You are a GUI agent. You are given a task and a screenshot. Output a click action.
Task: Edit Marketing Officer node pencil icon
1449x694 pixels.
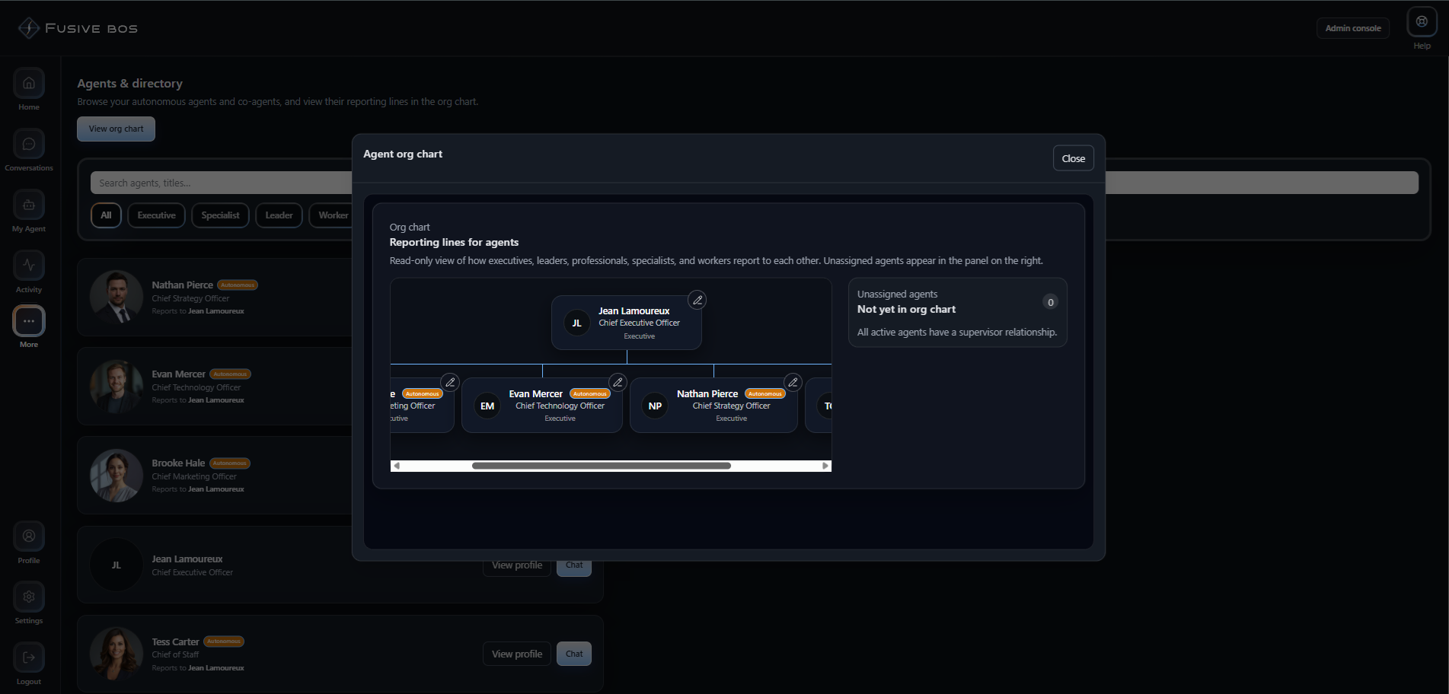(x=450, y=382)
